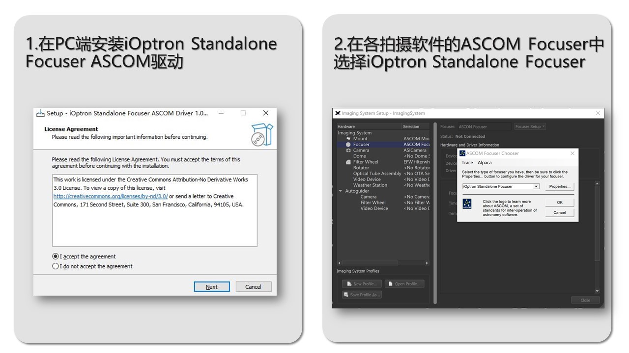629x353 pixels.
Task: Click hardware tree horizontal scrollbar left arrow
Action: 339,263
